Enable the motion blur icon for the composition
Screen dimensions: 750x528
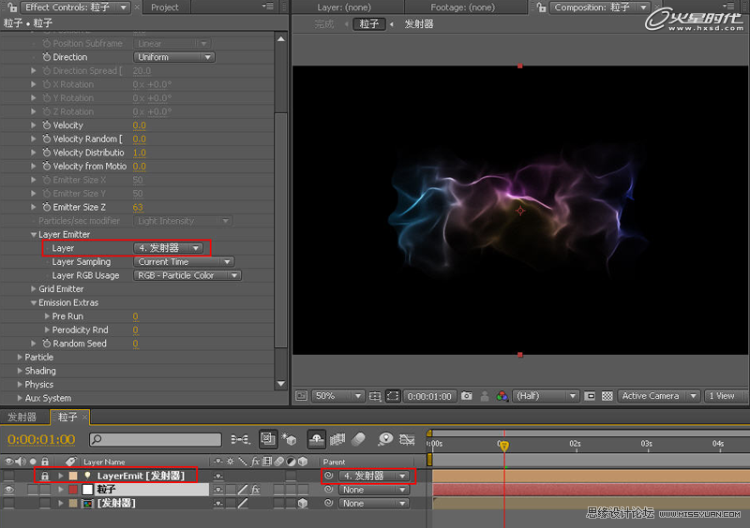358,439
